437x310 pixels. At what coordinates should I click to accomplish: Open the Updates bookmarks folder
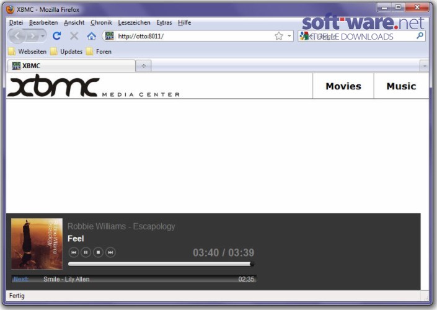(66, 51)
